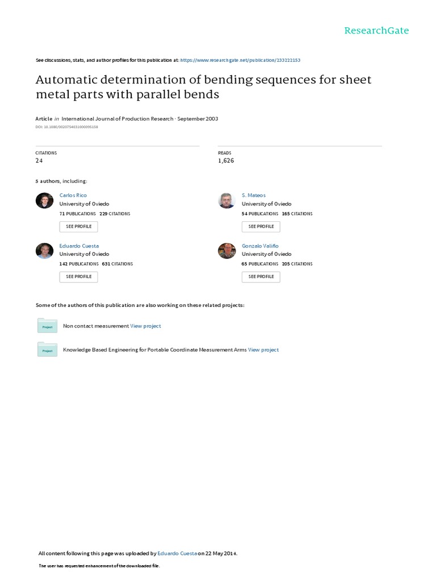Click the ResearchGate logo
The image size is (436, 581).
tap(376, 31)
